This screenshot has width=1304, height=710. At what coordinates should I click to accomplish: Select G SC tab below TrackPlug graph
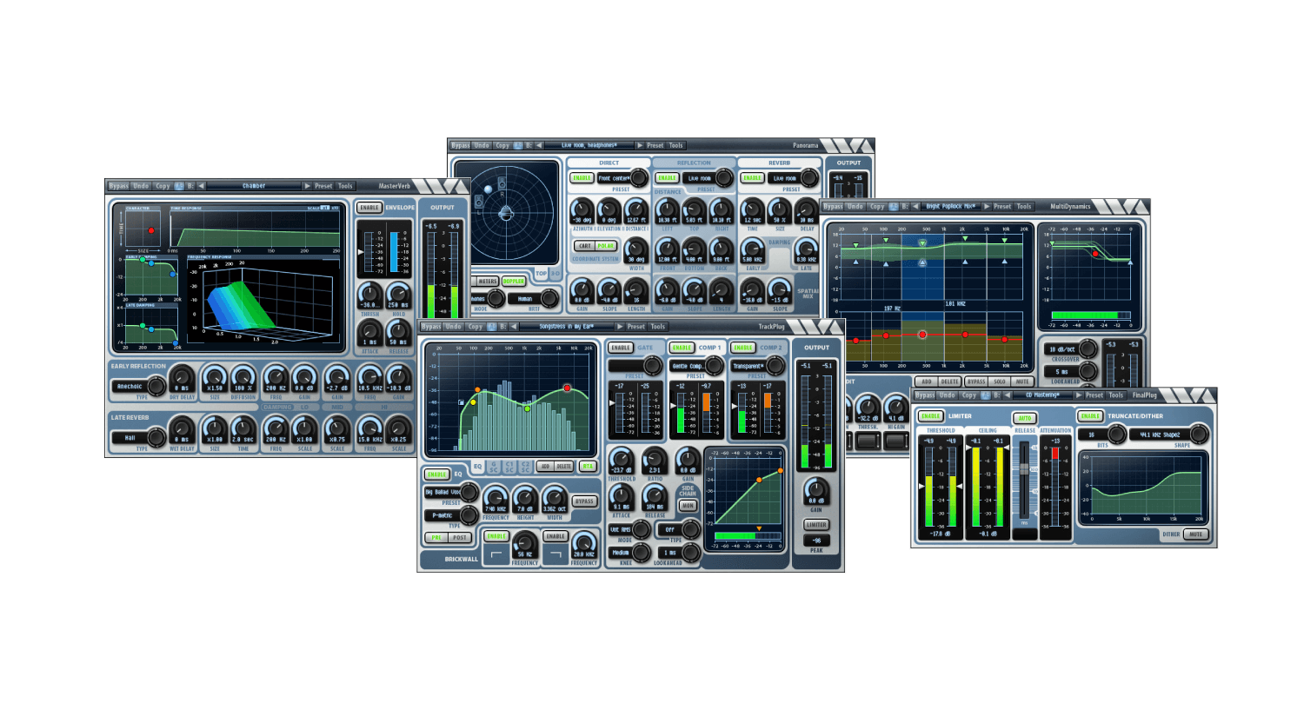click(x=494, y=467)
